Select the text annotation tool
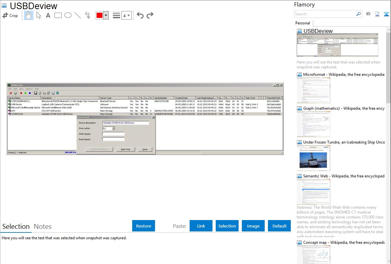 coord(48,15)
